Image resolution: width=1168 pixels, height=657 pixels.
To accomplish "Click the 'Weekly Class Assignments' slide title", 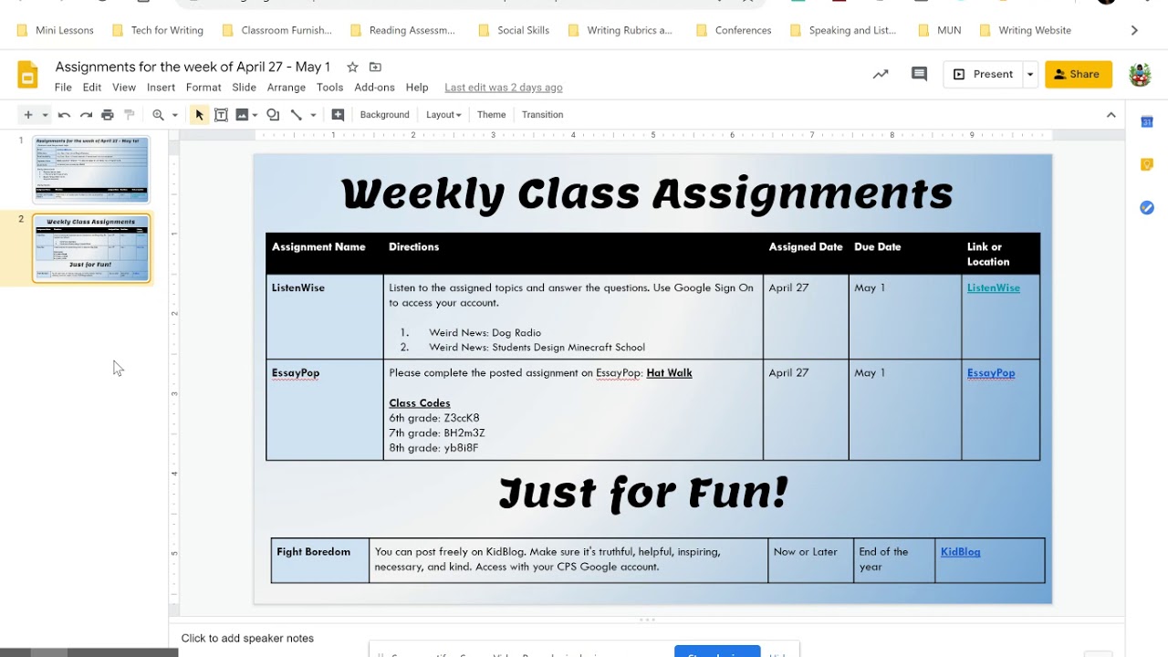I will [x=647, y=193].
